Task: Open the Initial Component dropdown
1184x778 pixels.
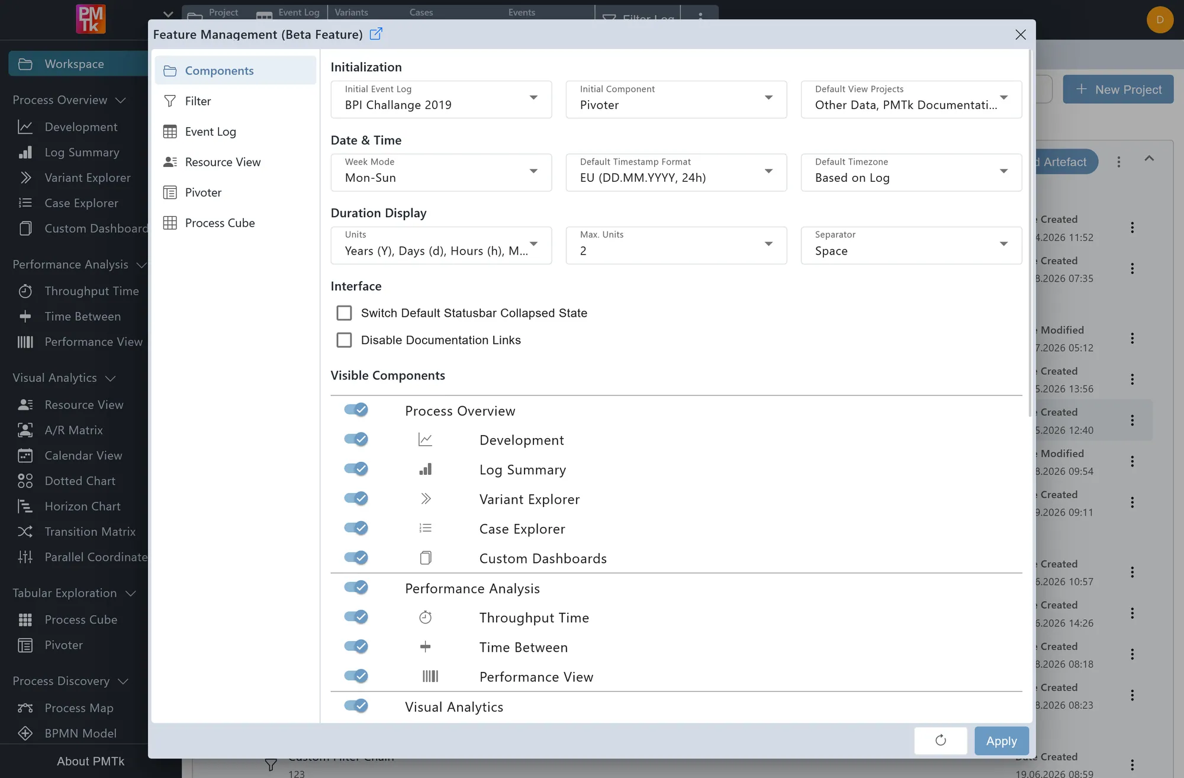Action: click(676, 99)
